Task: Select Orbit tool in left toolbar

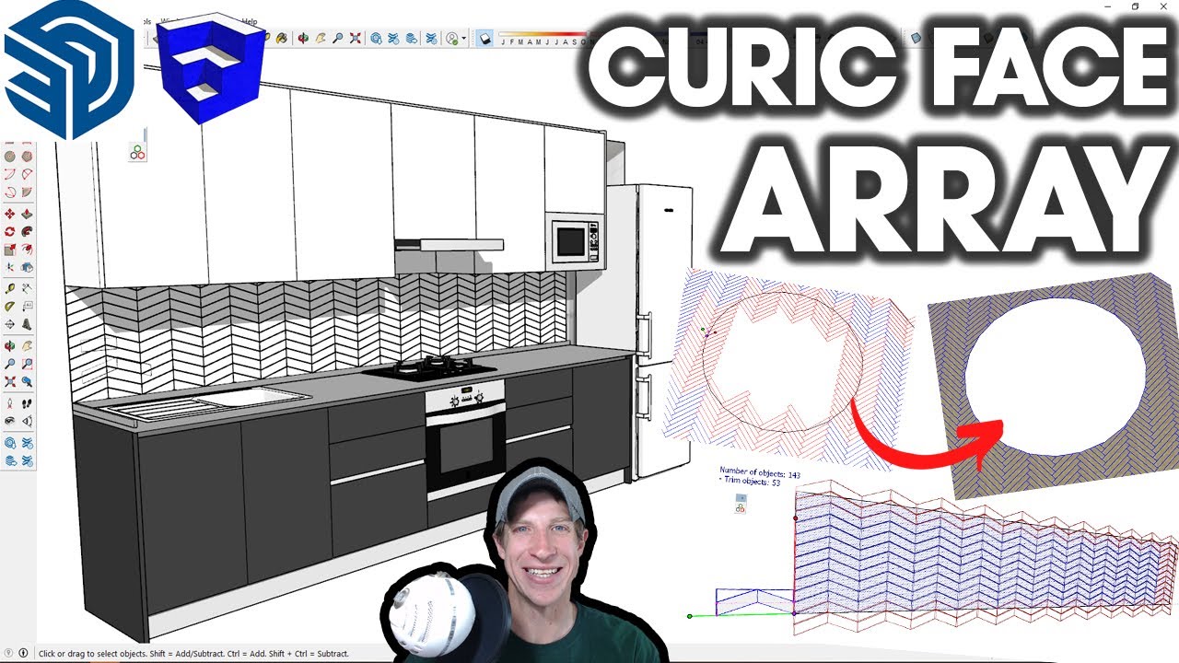Action: tap(9, 345)
